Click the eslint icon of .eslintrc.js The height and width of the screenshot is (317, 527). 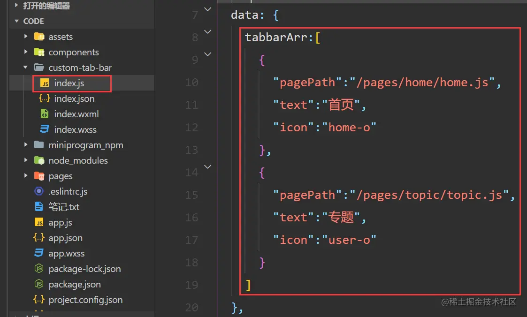pyautogui.click(x=39, y=191)
